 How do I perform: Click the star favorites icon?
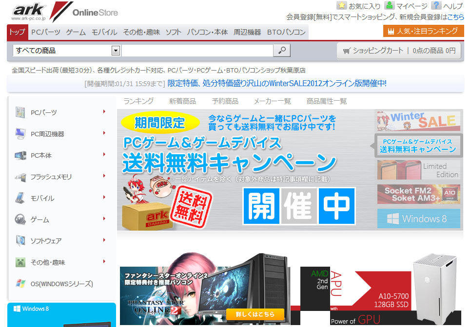(341, 5)
